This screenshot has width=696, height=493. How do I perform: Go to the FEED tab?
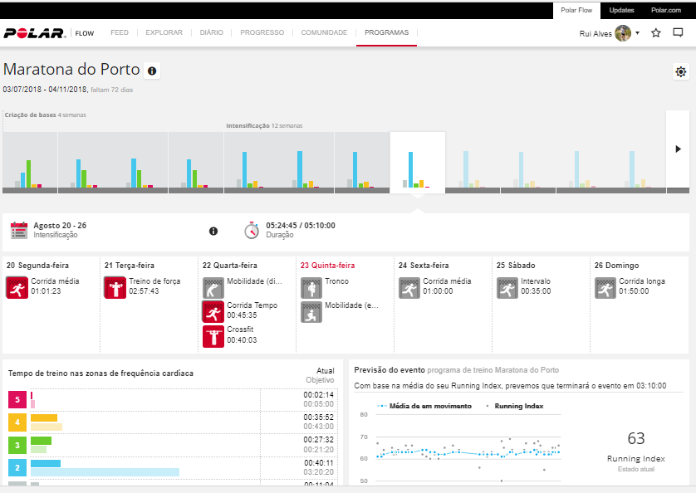120,33
